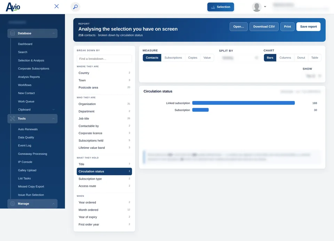The image size is (334, 241).
Task: Close the sidebar with the X icon
Action: [x=56, y=6]
